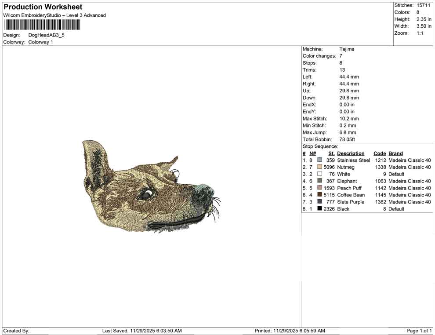This screenshot has width=435, height=335.
Task: Select the Coffee Bean color square
Action: pyautogui.click(x=319, y=195)
